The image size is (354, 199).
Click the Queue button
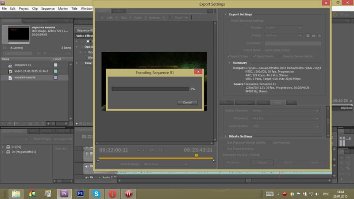pos(262,162)
